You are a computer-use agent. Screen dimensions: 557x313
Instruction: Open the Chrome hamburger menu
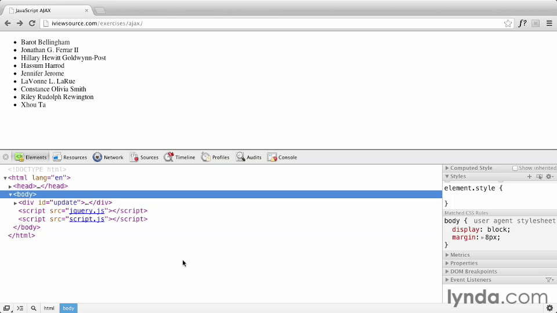[x=549, y=23]
